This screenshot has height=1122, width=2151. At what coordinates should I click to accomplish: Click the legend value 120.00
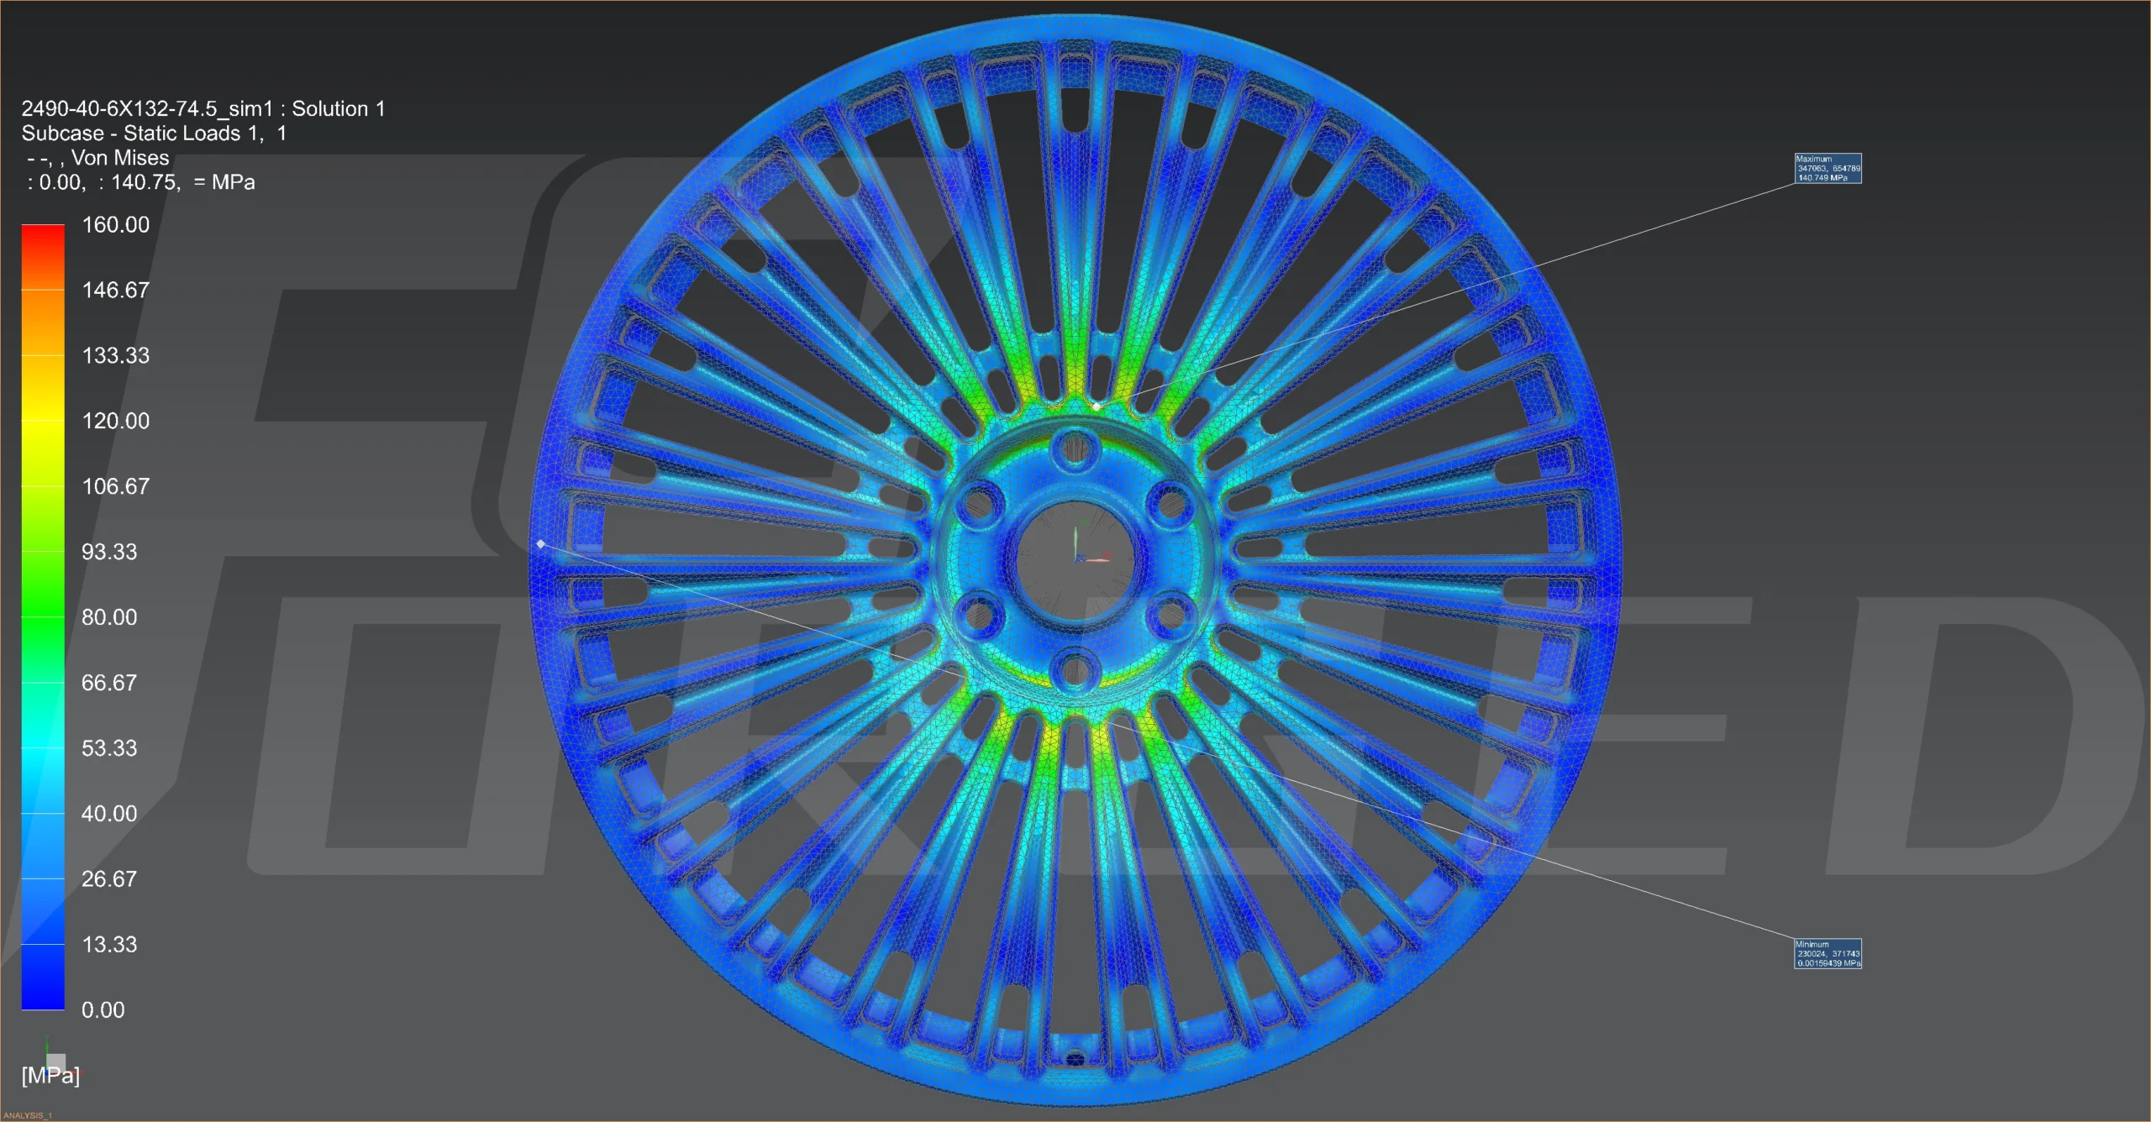tap(115, 421)
